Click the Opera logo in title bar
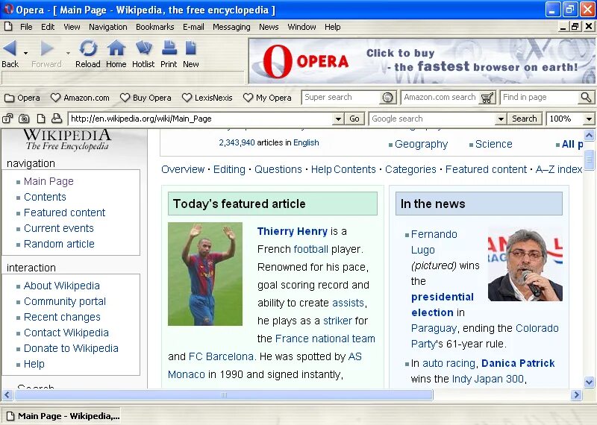 8,9
